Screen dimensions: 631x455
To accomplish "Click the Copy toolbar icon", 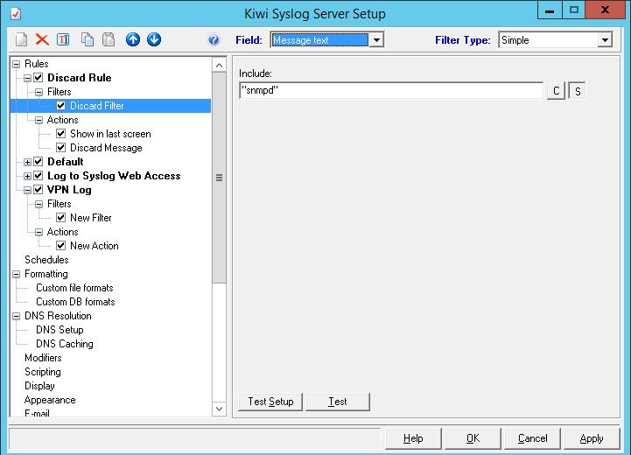I will coord(88,39).
